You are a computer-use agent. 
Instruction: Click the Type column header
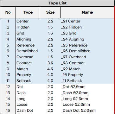pyautogui.click(x=28, y=12)
